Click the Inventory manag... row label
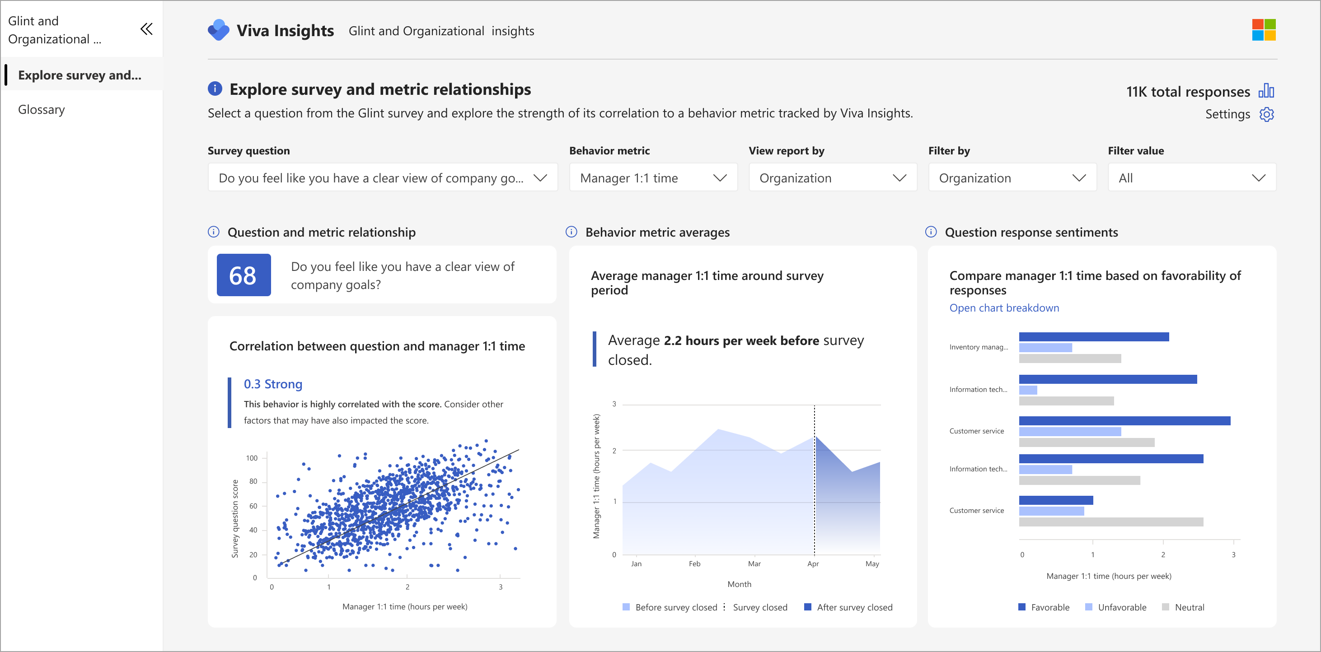This screenshot has height=652, width=1321. tap(979, 347)
